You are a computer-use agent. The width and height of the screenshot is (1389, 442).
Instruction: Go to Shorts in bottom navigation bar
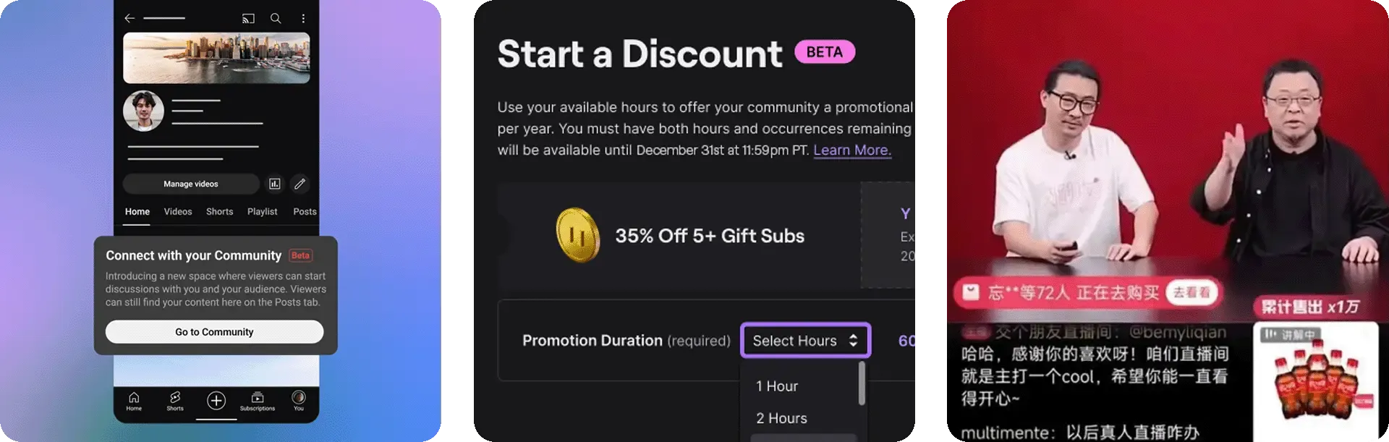(175, 401)
